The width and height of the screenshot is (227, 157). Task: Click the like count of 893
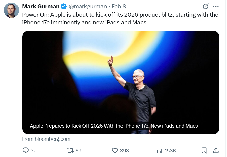tap(124, 151)
